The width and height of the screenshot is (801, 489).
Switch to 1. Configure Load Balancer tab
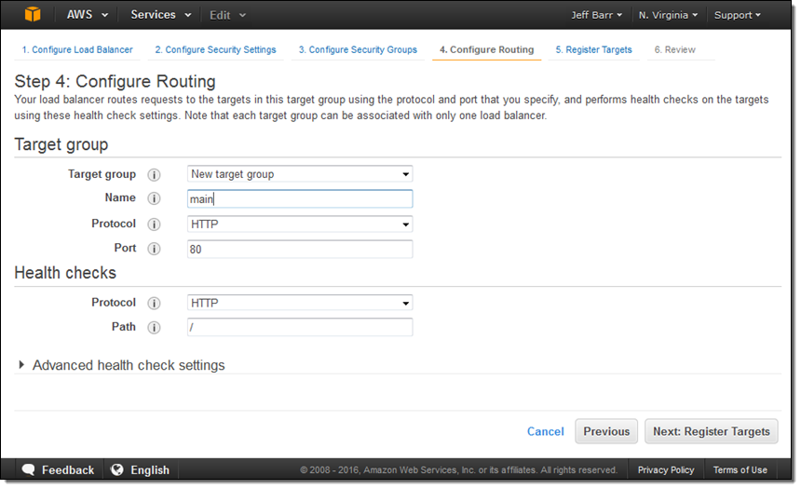pyautogui.click(x=76, y=50)
